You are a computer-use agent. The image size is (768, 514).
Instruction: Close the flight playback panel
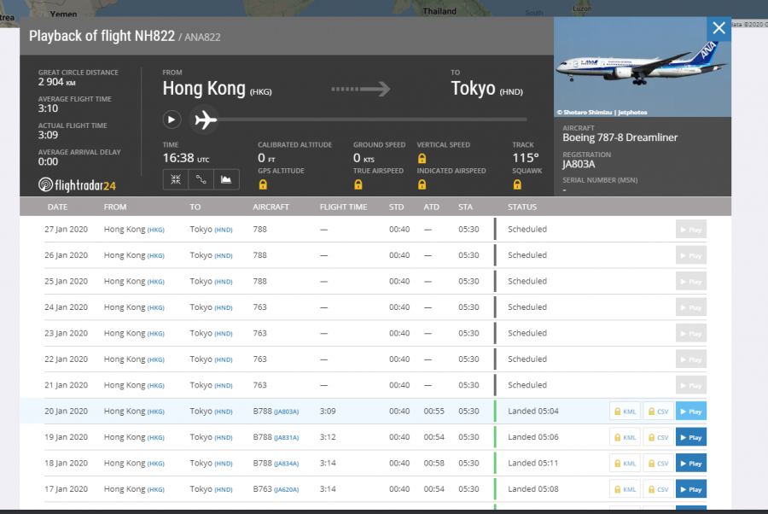pyautogui.click(x=719, y=28)
